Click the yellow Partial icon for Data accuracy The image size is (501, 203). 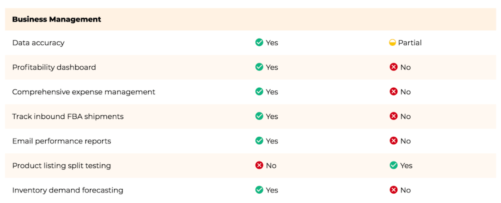392,42
